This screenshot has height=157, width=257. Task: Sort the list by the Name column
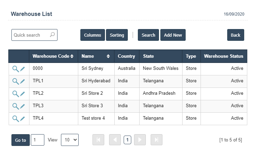coord(96,56)
